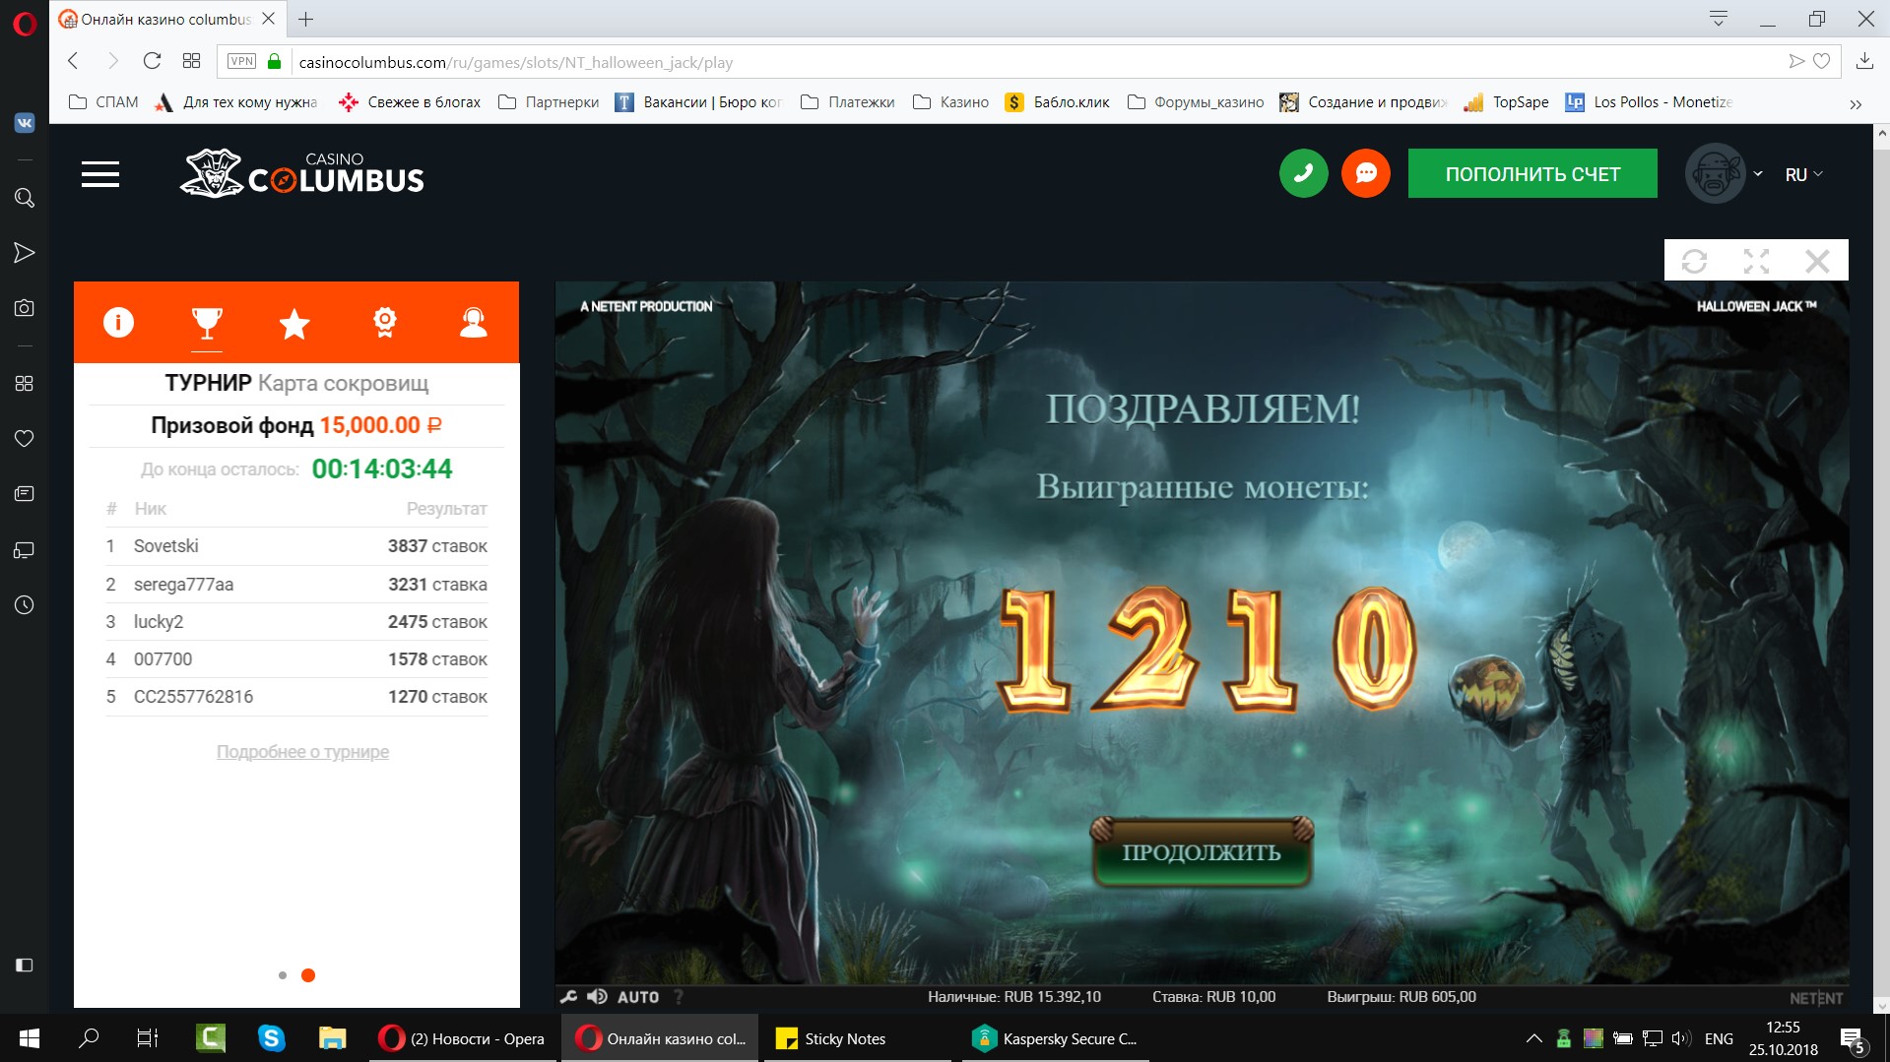The height and width of the screenshot is (1062, 1890).
Task: Open the Форумы_казино bookmarks folder
Action: [1196, 101]
